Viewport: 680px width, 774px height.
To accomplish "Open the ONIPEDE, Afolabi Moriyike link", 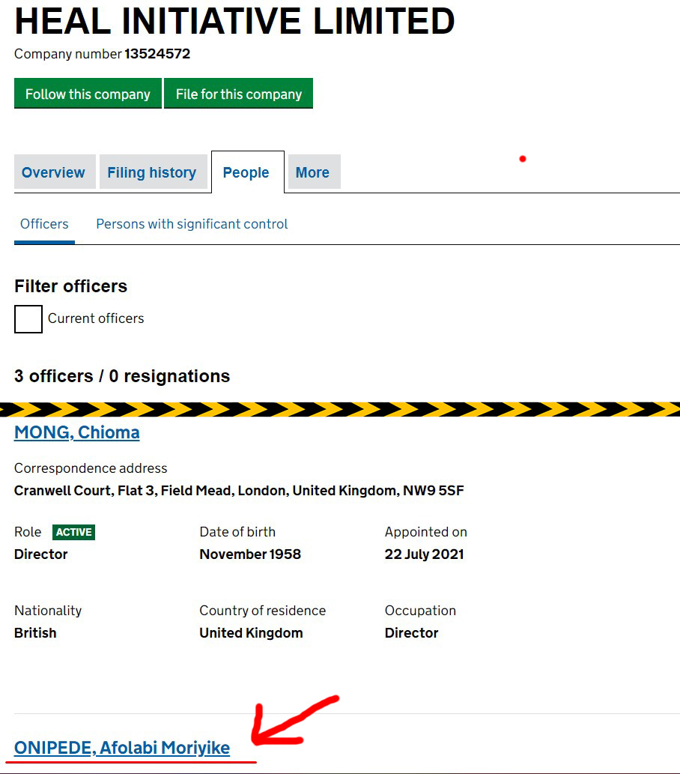I will (122, 748).
